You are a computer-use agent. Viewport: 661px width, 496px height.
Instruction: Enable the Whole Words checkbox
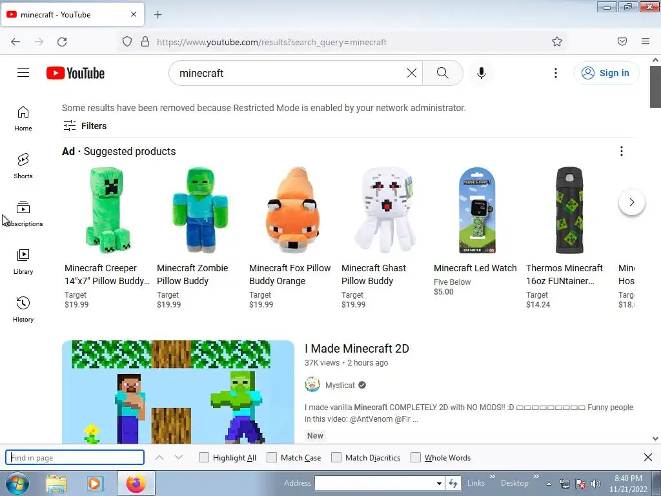[416, 458]
